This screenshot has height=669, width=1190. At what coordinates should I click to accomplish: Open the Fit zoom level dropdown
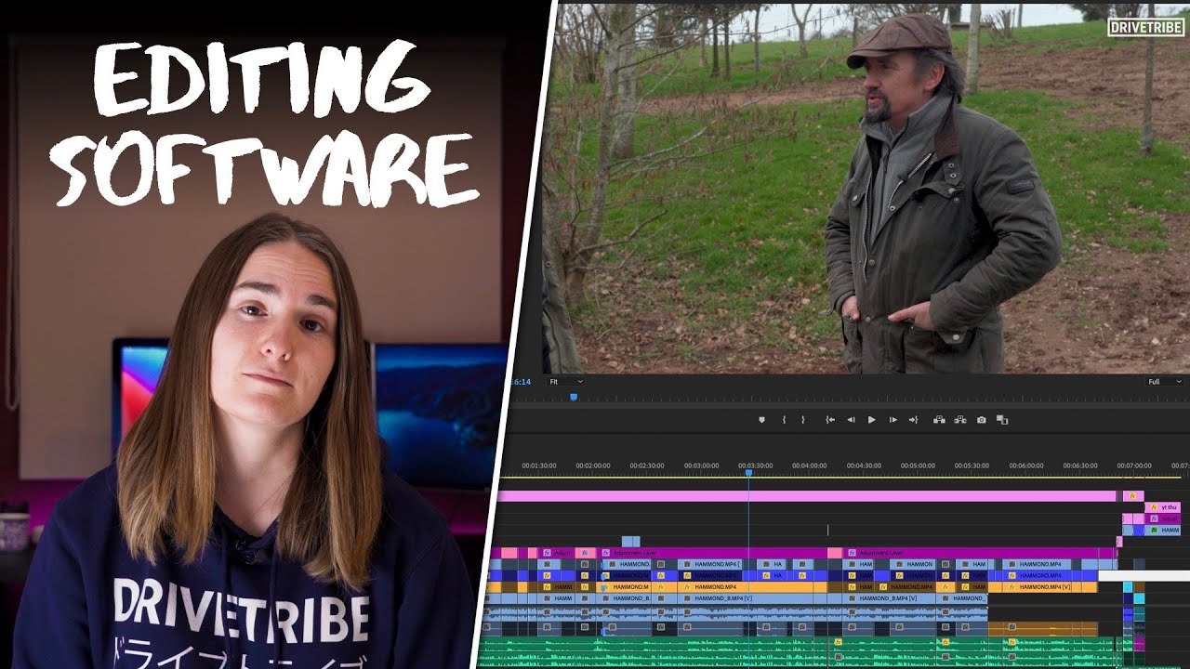coord(565,382)
